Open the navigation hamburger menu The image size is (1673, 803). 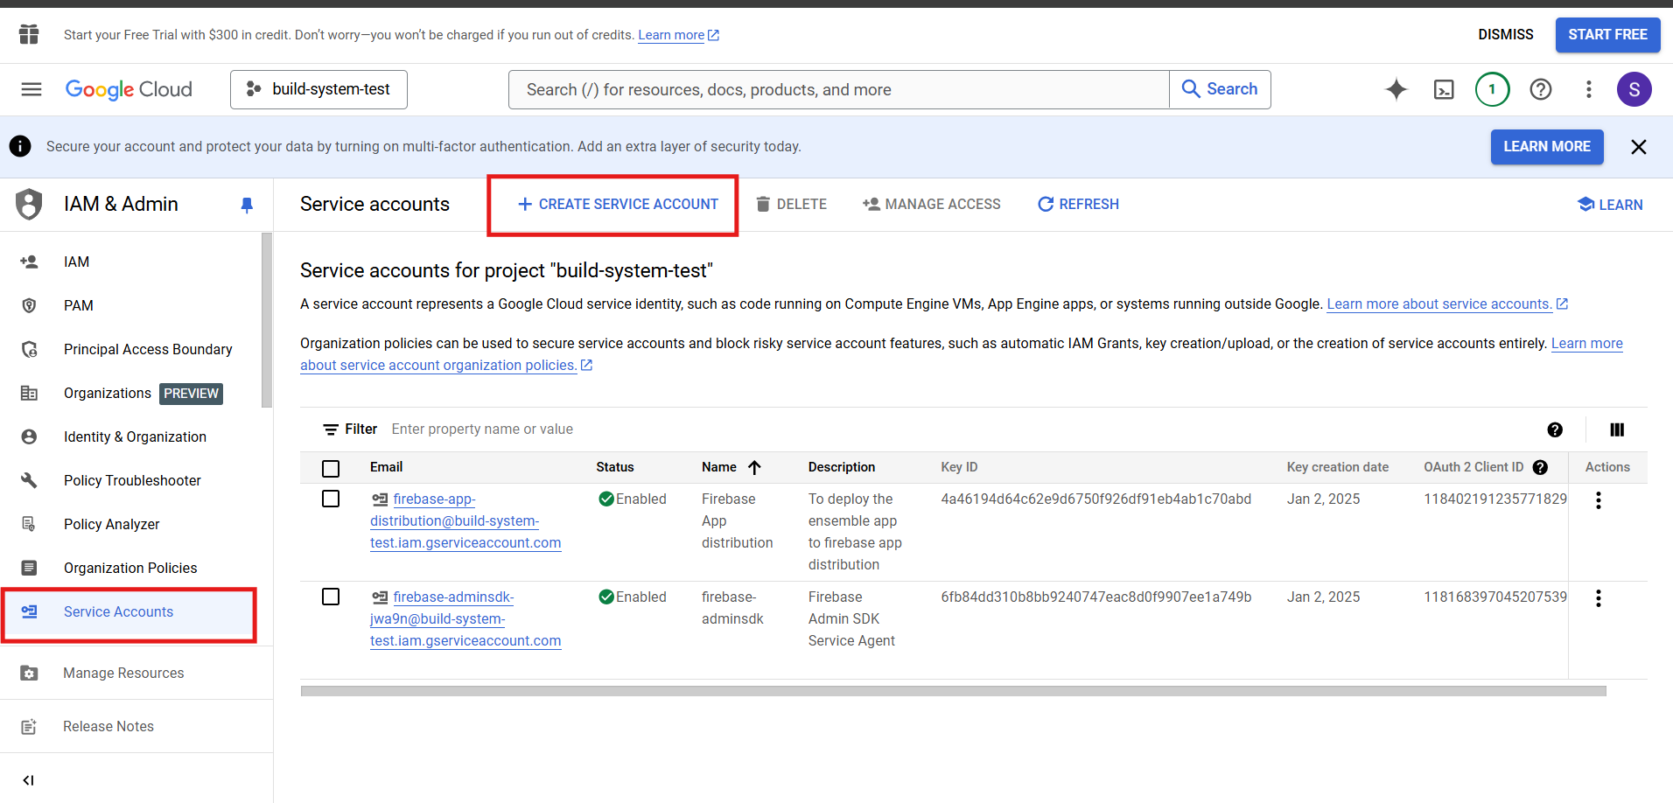point(30,89)
